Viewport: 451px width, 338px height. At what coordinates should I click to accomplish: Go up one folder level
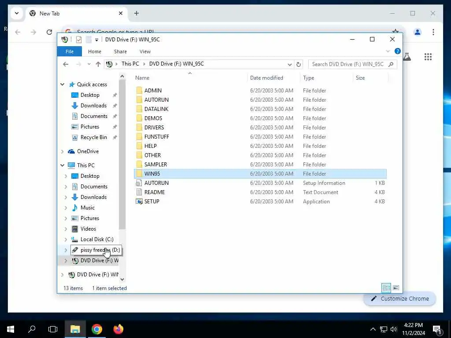[x=98, y=64]
